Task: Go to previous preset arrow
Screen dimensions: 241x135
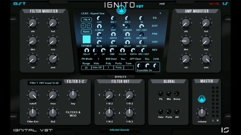Action: pos(83,25)
